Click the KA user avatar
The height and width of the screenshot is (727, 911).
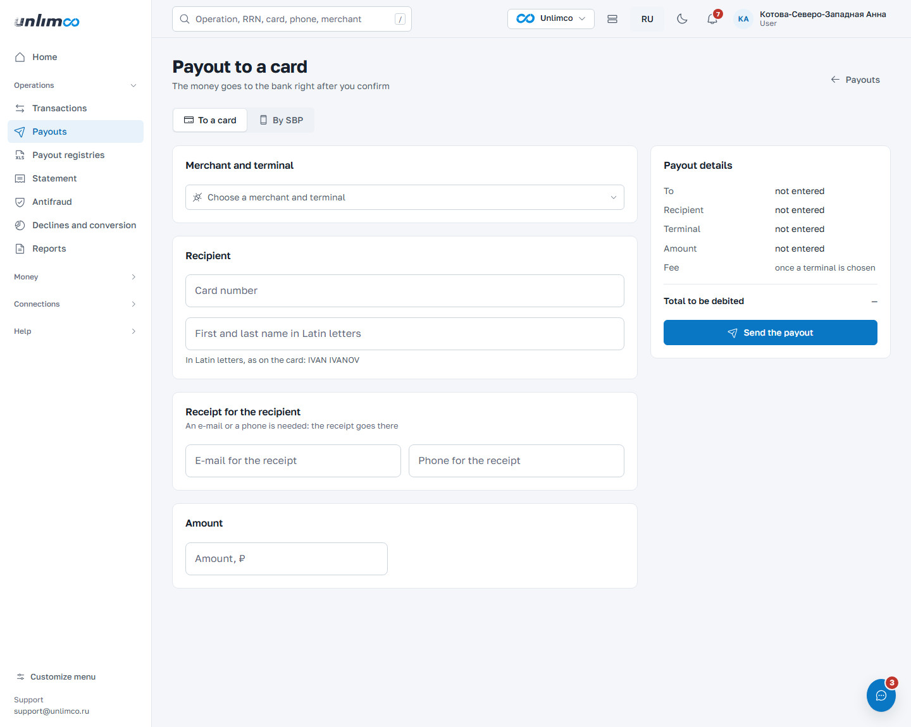(743, 19)
